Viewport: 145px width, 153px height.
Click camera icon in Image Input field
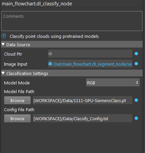[x=50, y=64]
